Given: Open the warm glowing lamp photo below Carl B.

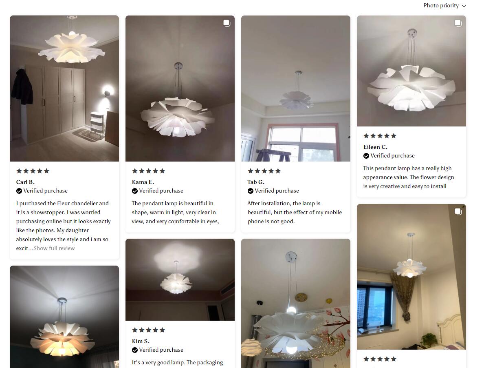Looking at the screenshot, I should pyautogui.click(x=64, y=317).
